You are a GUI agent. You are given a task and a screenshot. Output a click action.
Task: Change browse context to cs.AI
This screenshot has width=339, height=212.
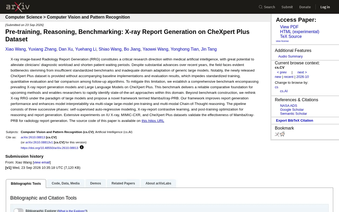pyautogui.click(x=284, y=91)
